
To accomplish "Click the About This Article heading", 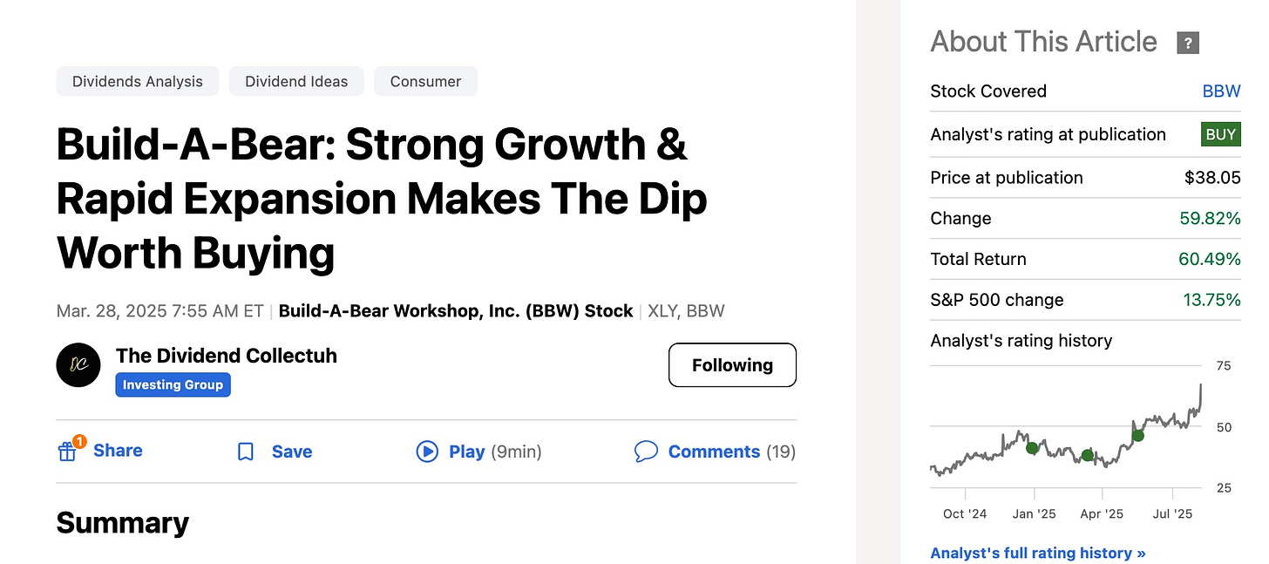I will [1044, 42].
